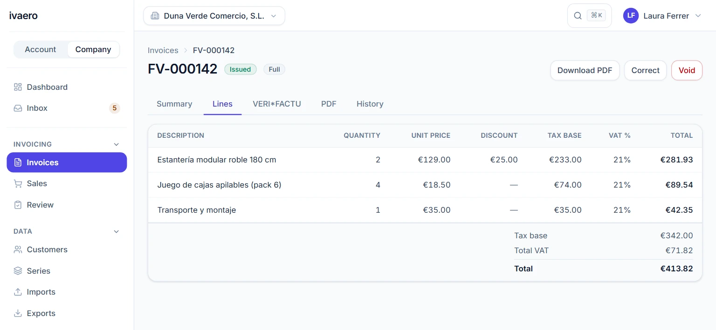Screen dimensions: 716x330
Task: Click the TAX BASE column header
Action: point(565,135)
